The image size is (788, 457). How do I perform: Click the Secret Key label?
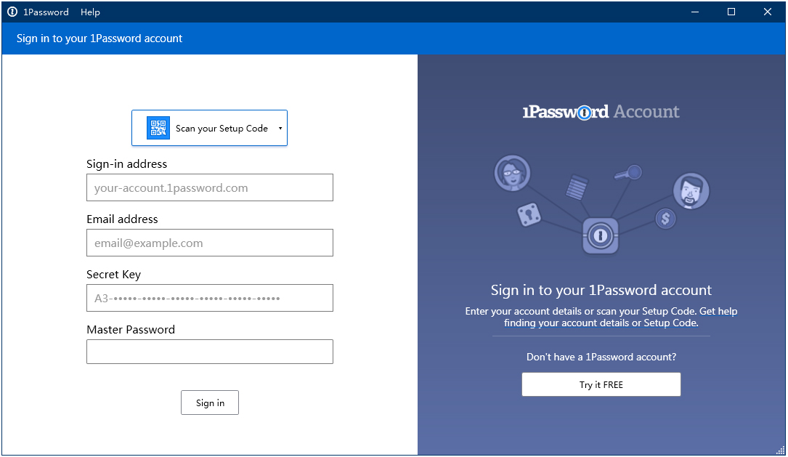[x=113, y=275]
